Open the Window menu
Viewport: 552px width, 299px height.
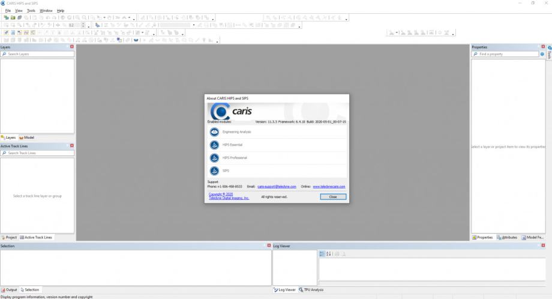[x=46, y=11]
